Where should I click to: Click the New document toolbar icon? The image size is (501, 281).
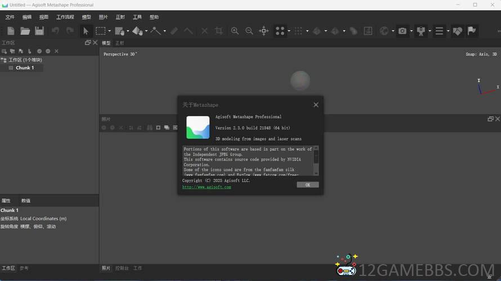[x=11, y=31]
